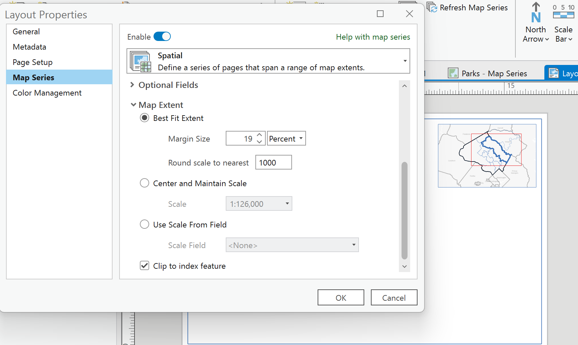Click the Round scale to nearest field
Image resolution: width=578 pixels, height=345 pixels.
point(273,162)
